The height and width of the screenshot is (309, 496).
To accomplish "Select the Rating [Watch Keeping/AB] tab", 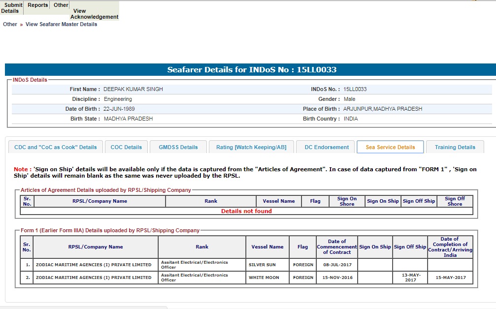I will coord(251,147).
